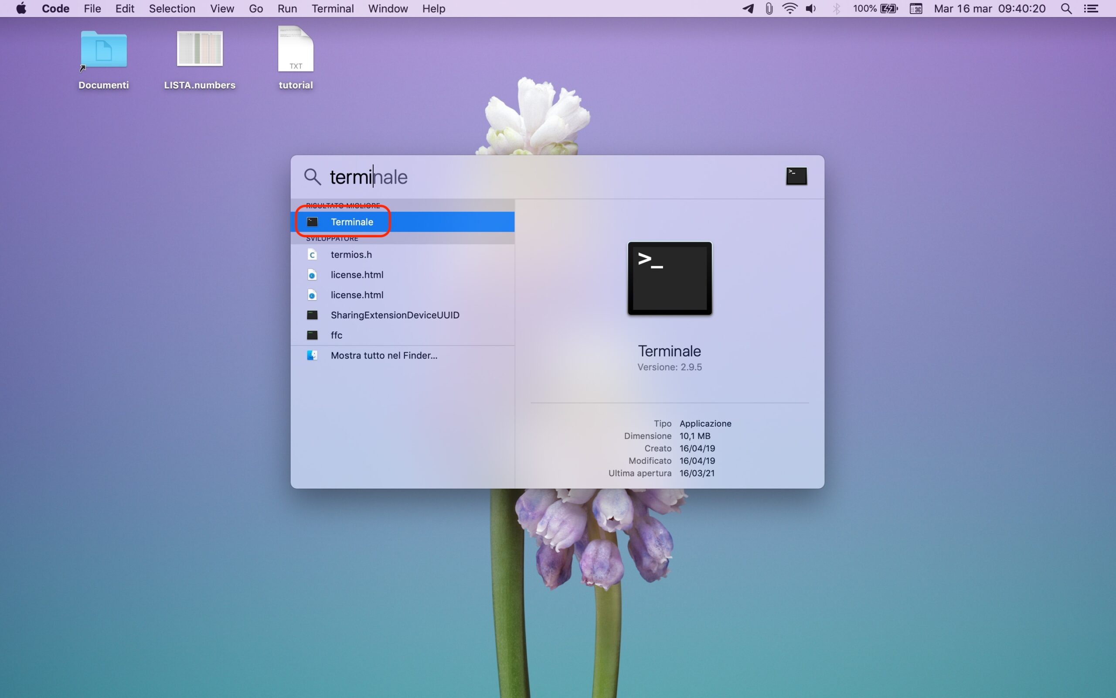The height and width of the screenshot is (698, 1116).
Task: Click the small Terminal icon in search bar
Action: coord(796,176)
